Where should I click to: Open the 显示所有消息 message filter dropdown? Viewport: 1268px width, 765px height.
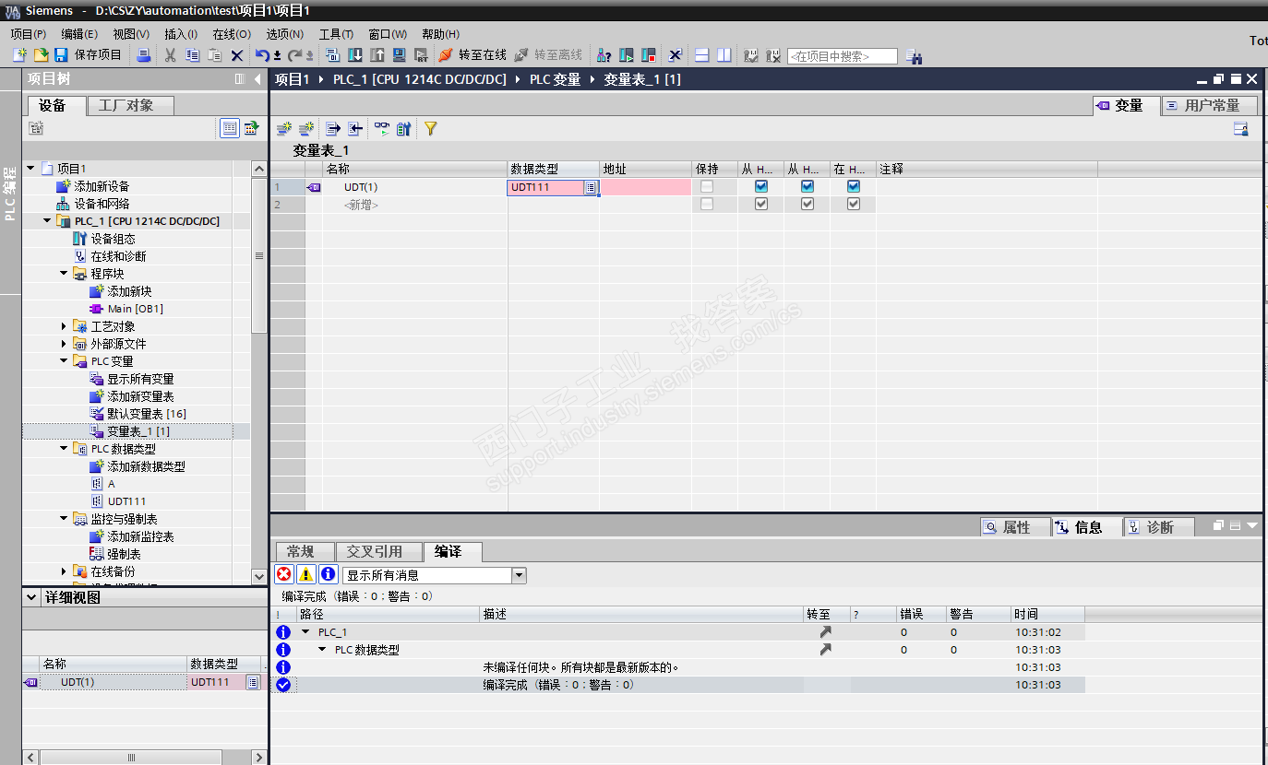[520, 575]
